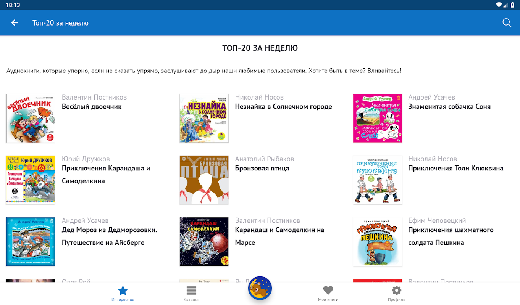Open Мои книги heart icon
520x305 pixels.
pos(328,291)
